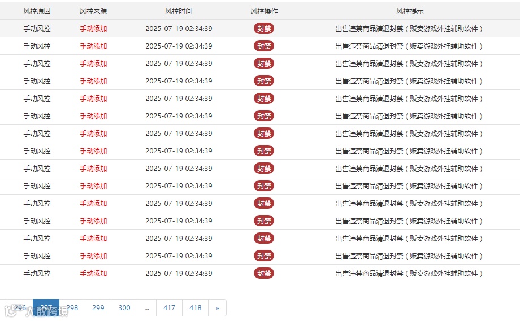
Task: Click the 风控操作 column header
Action: point(264,11)
